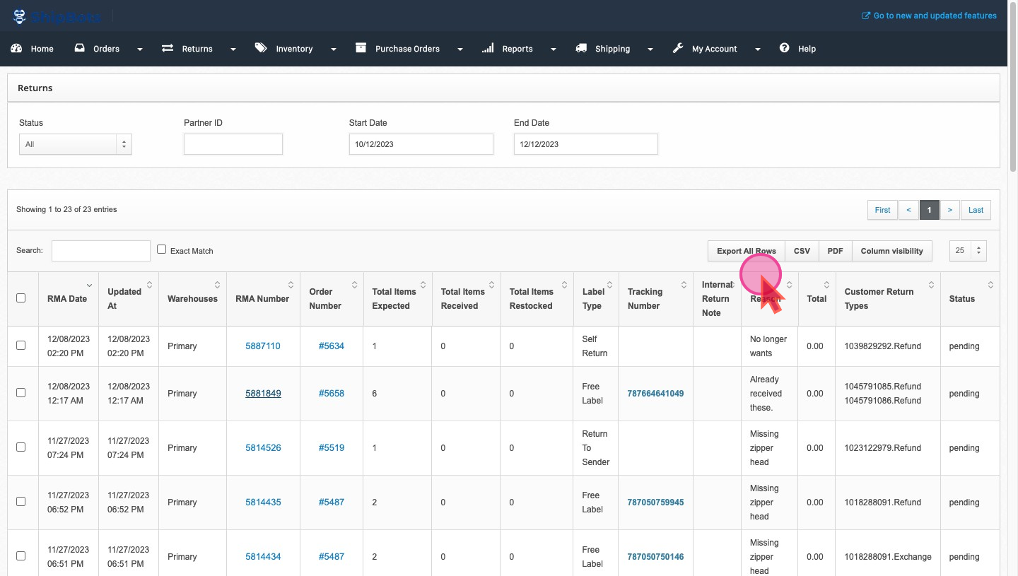1018x576 pixels.
Task: Click Export All Rows button
Action: (747, 251)
